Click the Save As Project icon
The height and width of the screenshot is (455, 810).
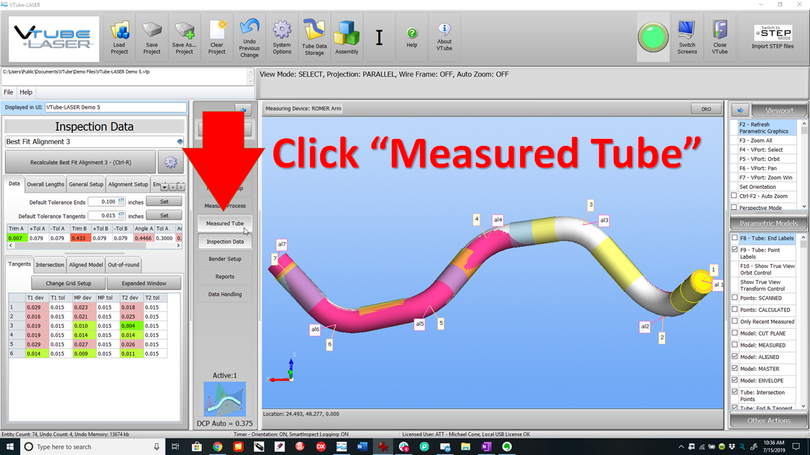(184, 32)
